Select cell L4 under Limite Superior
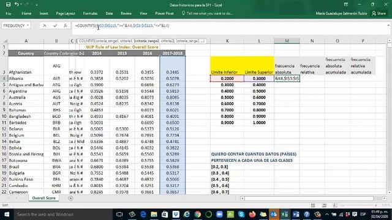Screen dimensions: 392x220 [x=259, y=78]
